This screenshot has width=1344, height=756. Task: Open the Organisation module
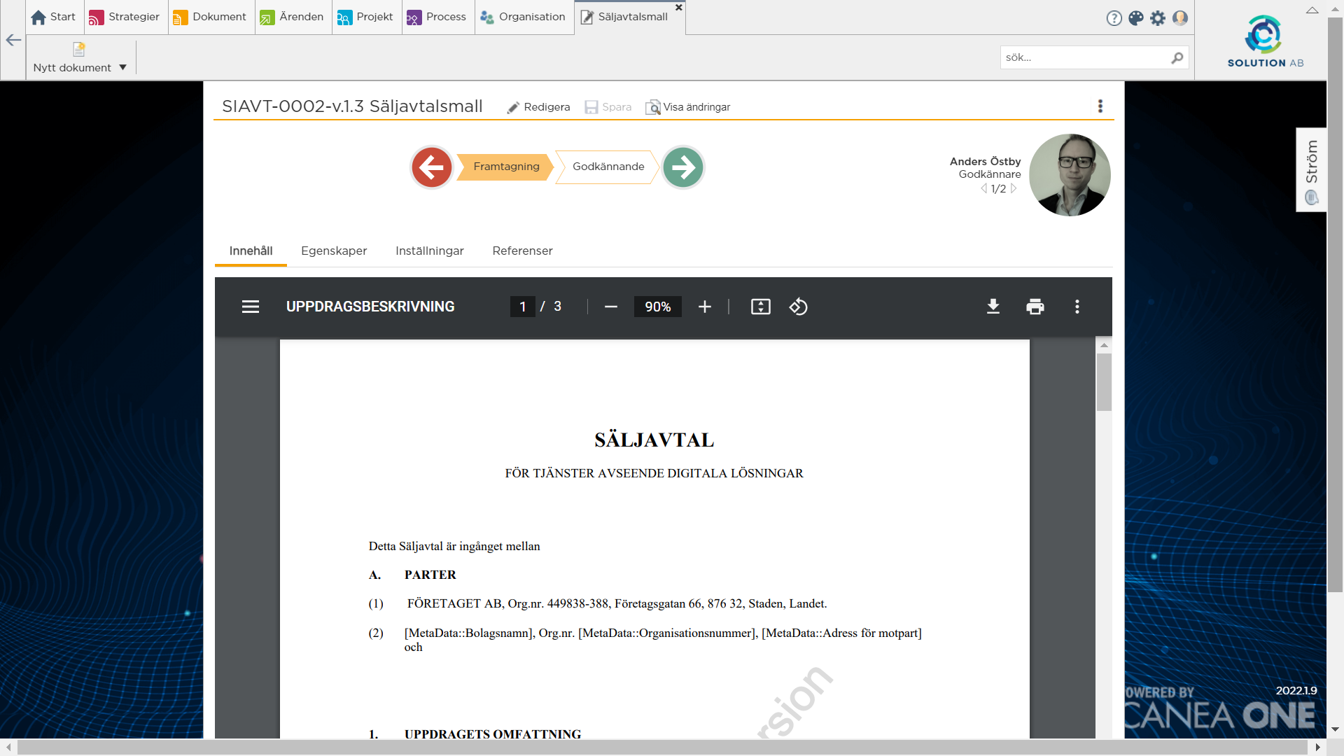click(523, 17)
